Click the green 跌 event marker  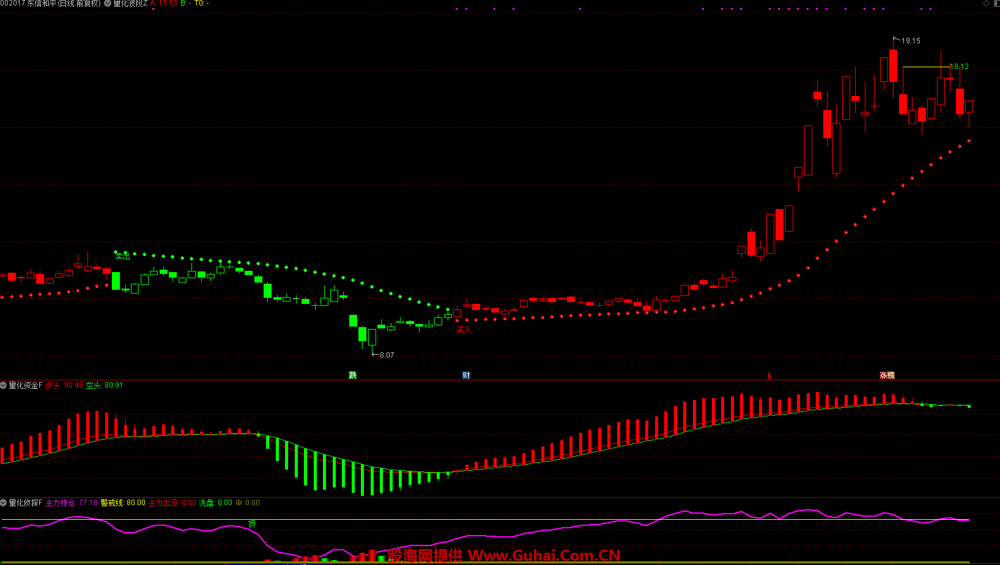(x=353, y=375)
